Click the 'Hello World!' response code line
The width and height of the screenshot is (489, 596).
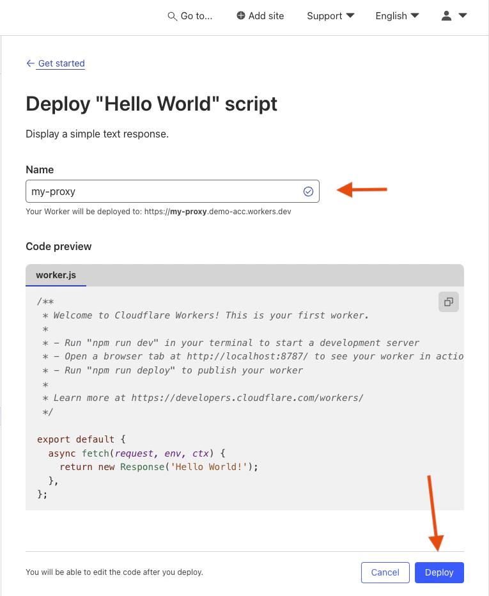pyautogui.click(x=159, y=467)
